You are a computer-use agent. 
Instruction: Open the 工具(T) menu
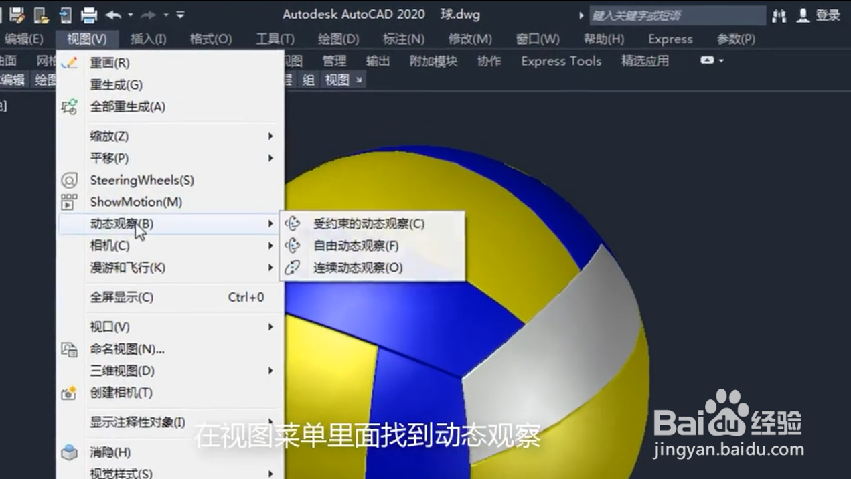(x=275, y=39)
